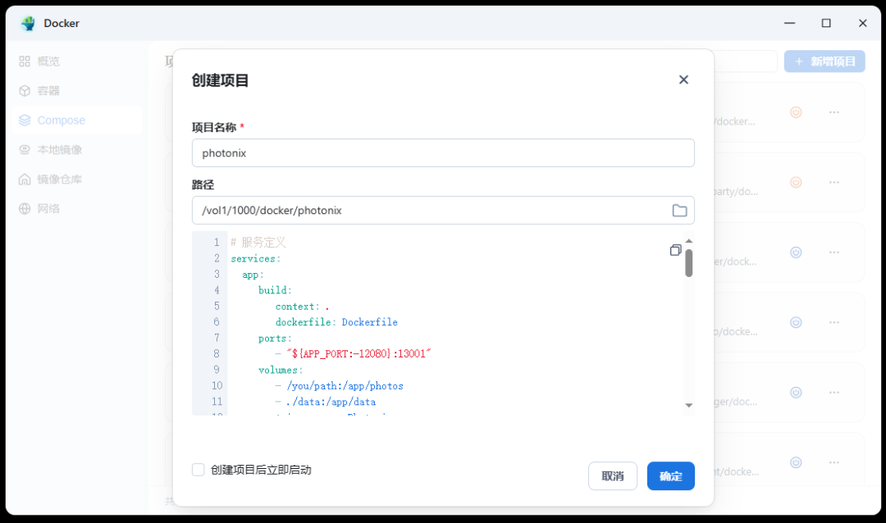The image size is (886, 523).
Task: Open the first project's three-dot menu
Action: pos(834,112)
